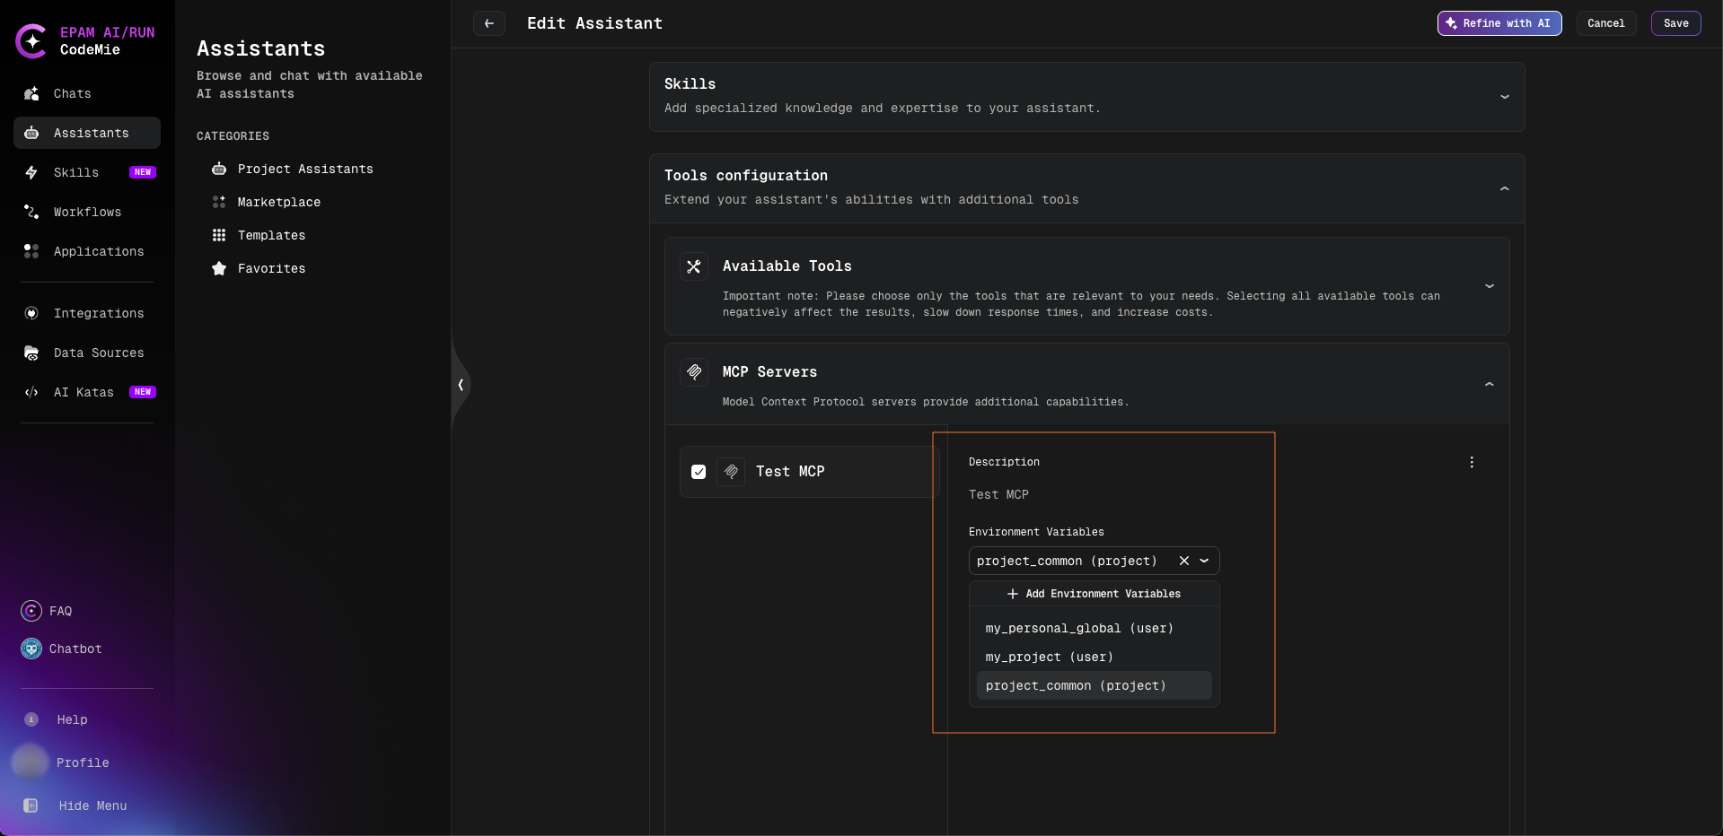Go back using the arrow button
The height and width of the screenshot is (836, 1723).
click(489, 23)
